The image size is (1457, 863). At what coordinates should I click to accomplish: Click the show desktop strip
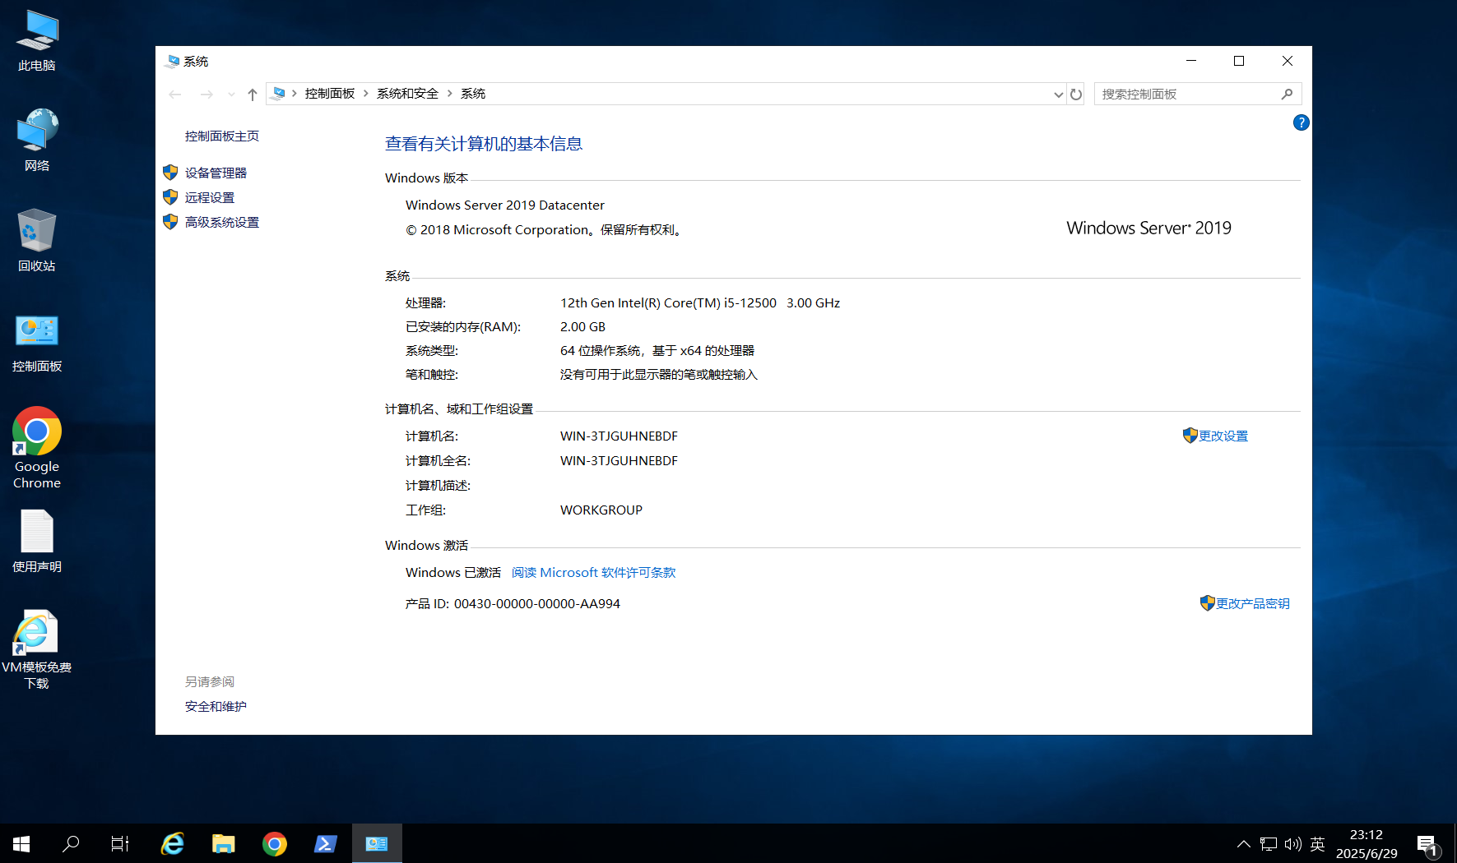pos(1454,843)
